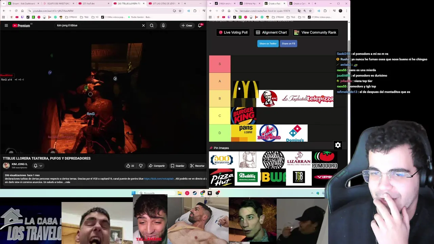Like the video with thumbs up

[x=130, y=166]
